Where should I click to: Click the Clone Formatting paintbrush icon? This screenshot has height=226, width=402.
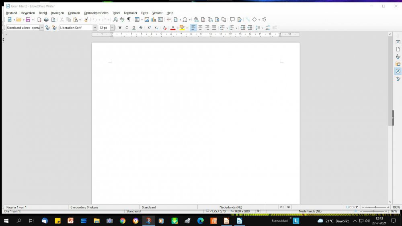pyautogui.click(x=86, y=20)
